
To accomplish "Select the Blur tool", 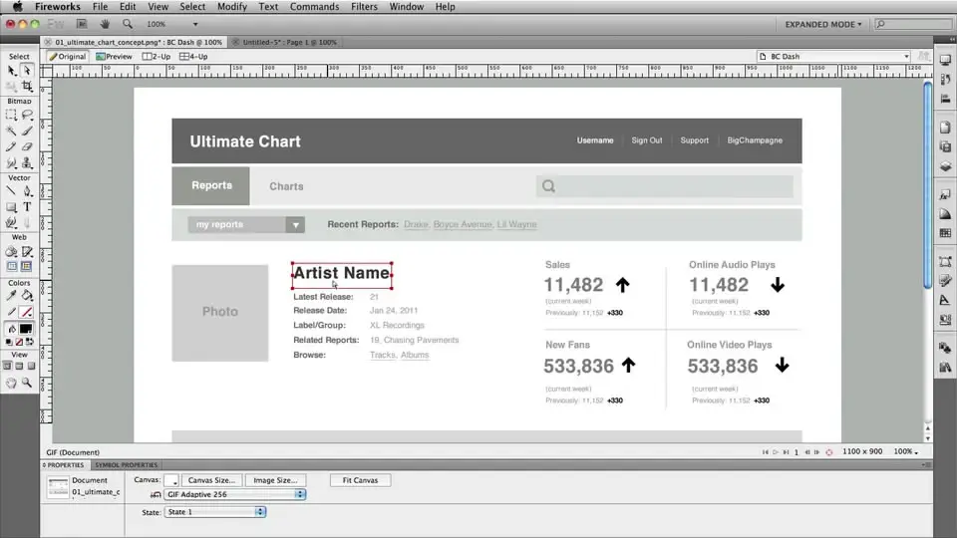I will click(12, 162).
